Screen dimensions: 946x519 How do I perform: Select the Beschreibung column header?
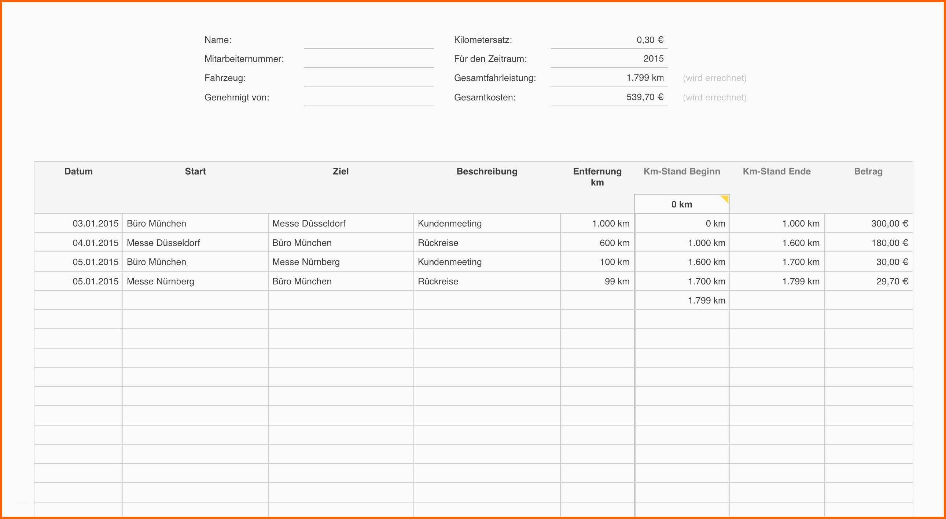pos(487,172)
